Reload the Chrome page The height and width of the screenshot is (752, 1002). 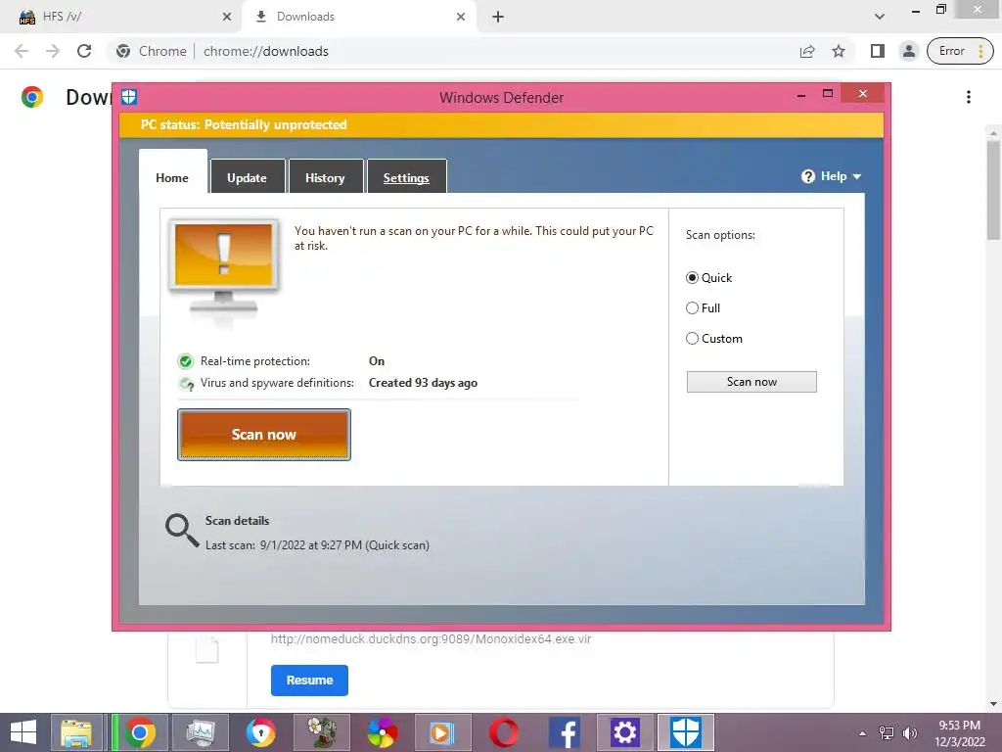click(84, 51)
